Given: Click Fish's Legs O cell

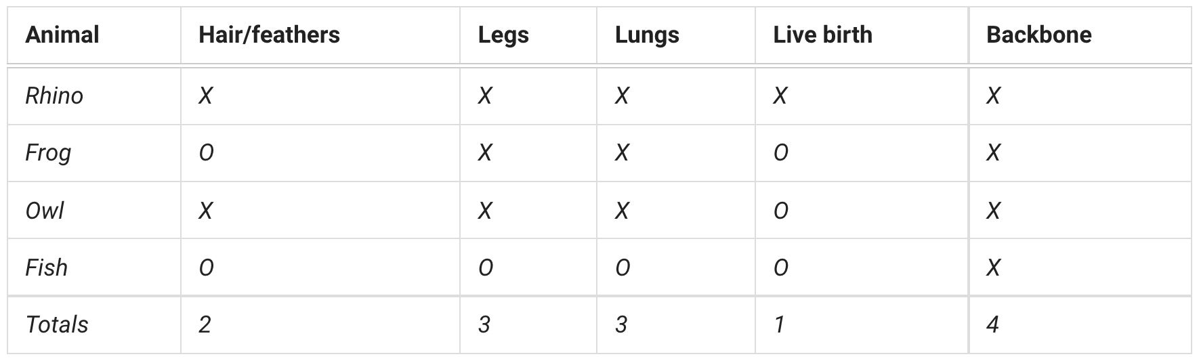Looking at the screenshot, I should tap(486, 268).
